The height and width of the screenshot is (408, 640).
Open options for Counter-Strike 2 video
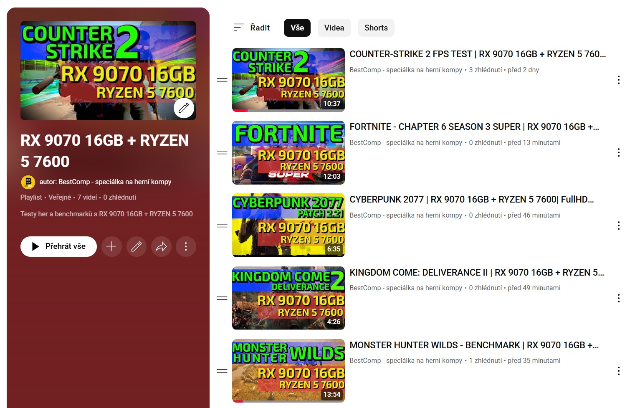click(618, 80)
